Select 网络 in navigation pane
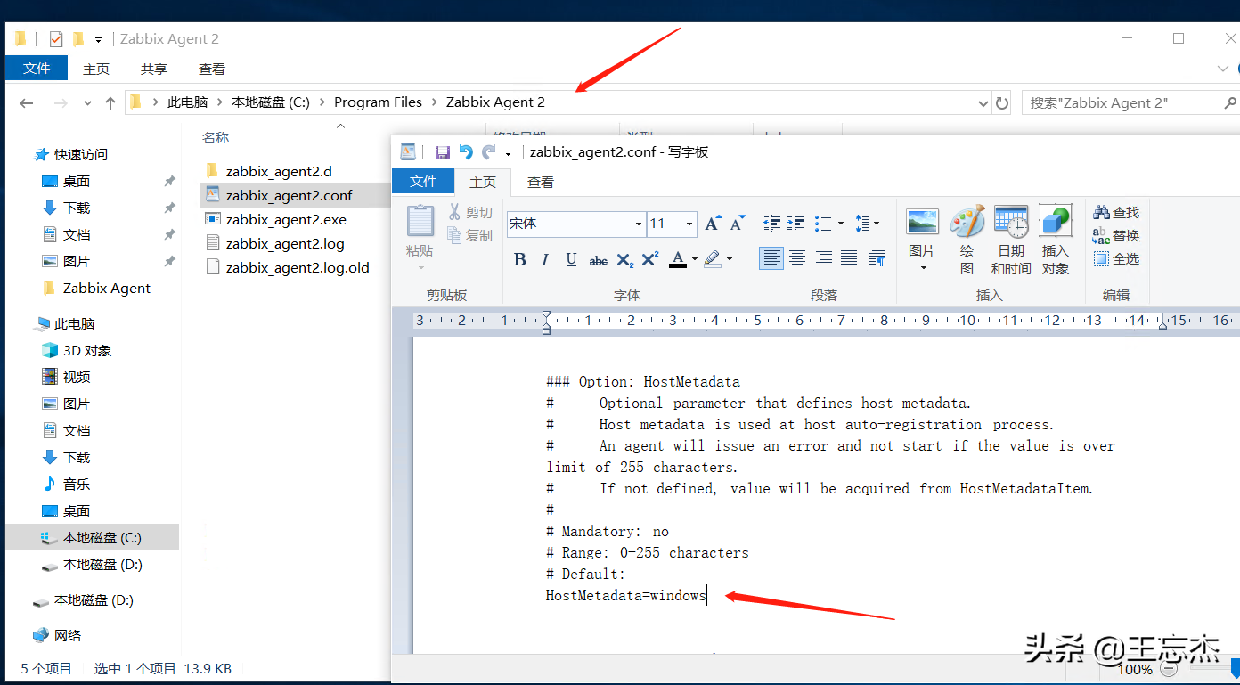Image resolution: width=1240 pixels, height=685 pixels. click(x=68, y=636)
